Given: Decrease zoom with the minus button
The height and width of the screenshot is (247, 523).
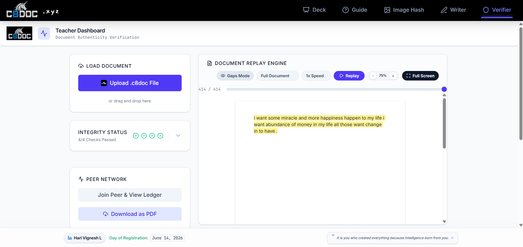Looking at the screenshot, I should click(x=373, y=76).
